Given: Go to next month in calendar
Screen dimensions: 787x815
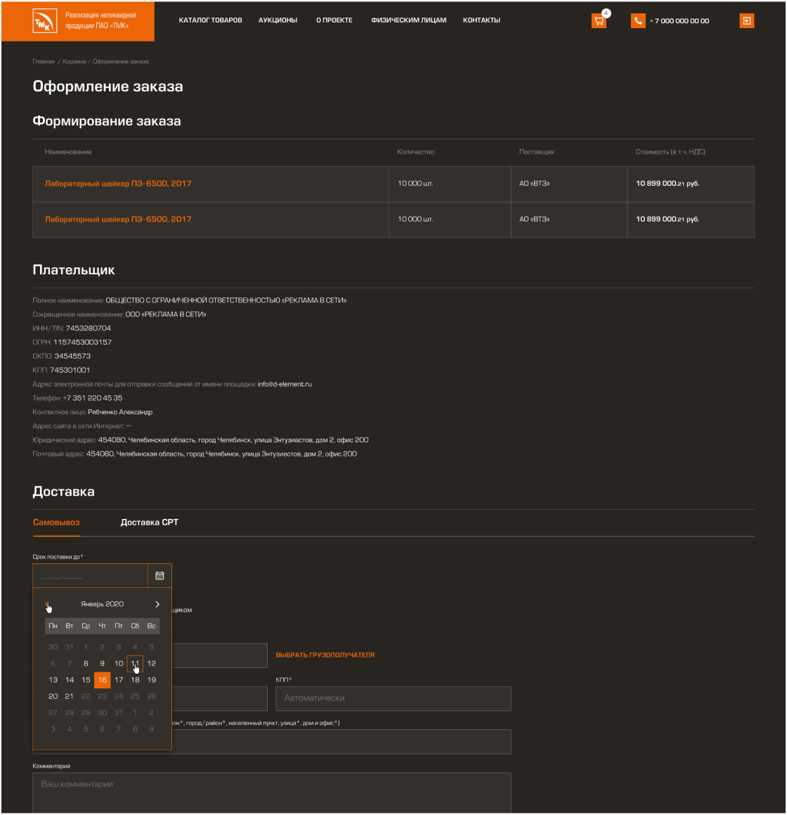Looking at the screenshot, I should tap(157, 604).
